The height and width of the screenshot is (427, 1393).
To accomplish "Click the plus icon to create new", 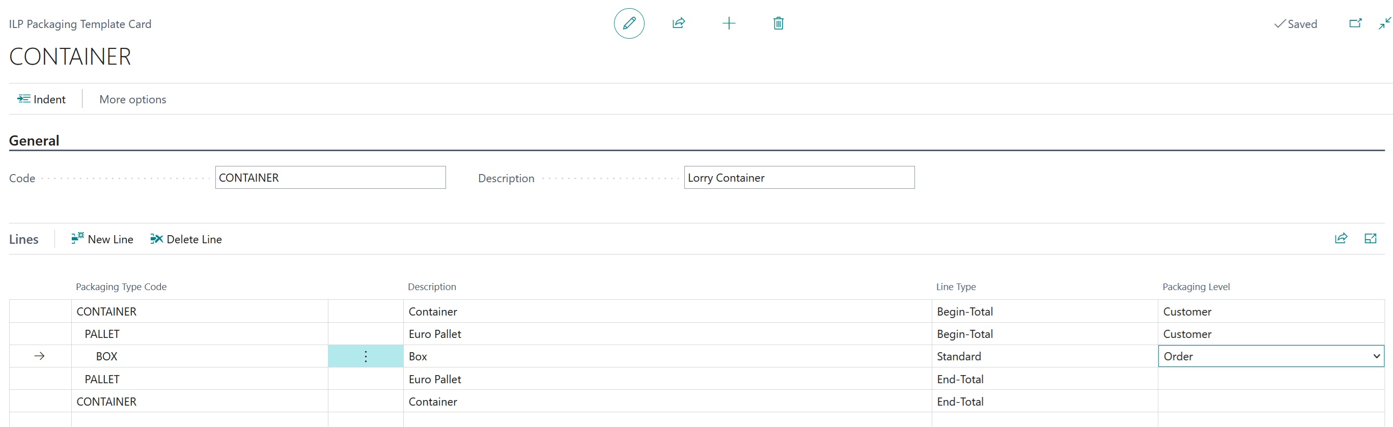I will pyautogui.click(x=729, y=23).
